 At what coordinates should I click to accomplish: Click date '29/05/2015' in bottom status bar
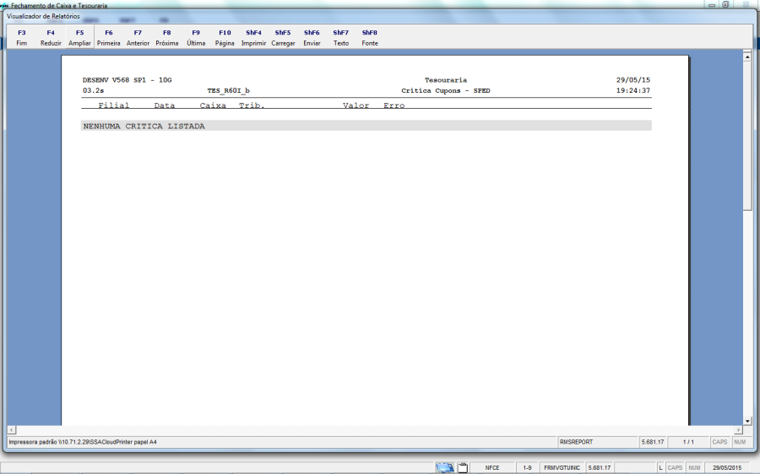pos(727,468)
